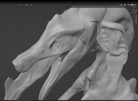Click the negative Z axis gizmo handle
This screenshot has width=138, height=101.
pos(134,14)
